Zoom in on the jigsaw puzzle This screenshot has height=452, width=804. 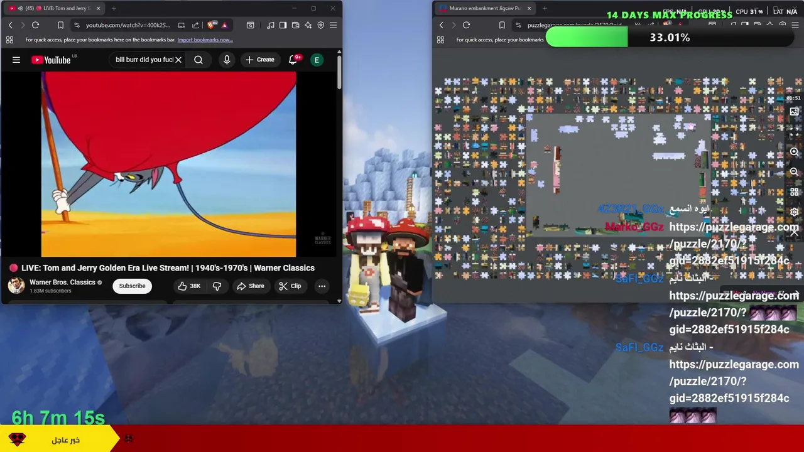(794, 152)
